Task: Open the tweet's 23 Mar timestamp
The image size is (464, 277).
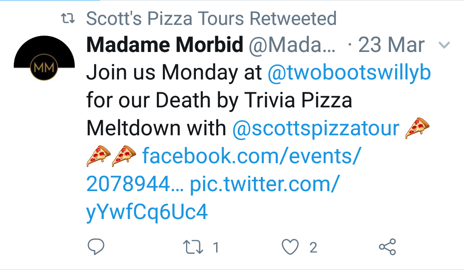Action: coord(391,45)
